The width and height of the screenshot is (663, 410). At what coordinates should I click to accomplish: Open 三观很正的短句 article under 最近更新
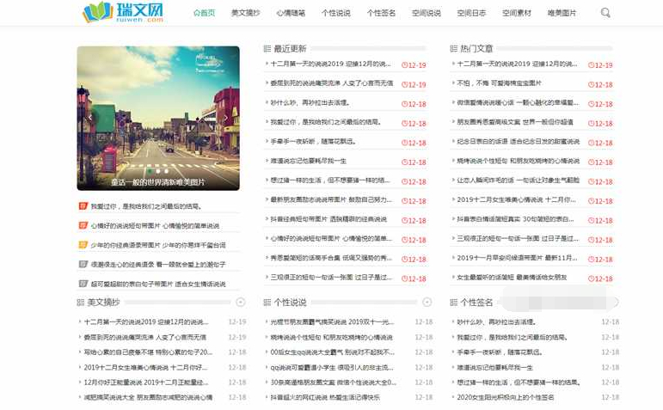pyautogui.click(x=332, y=278)
